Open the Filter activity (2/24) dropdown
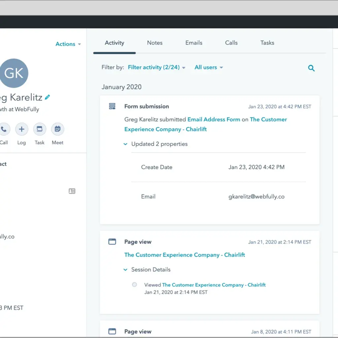 156,67
